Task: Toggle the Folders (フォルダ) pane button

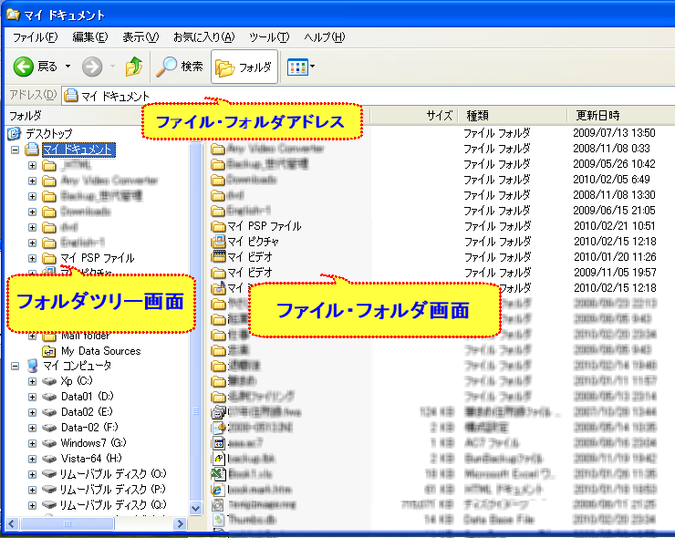Action: pyautogui.click(x=244, y=67)
